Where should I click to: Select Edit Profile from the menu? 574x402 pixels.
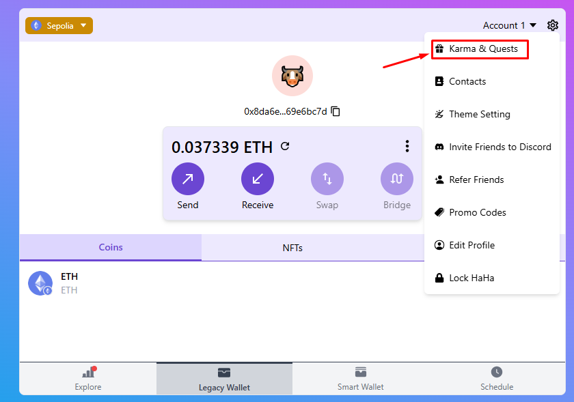[491, 245]
